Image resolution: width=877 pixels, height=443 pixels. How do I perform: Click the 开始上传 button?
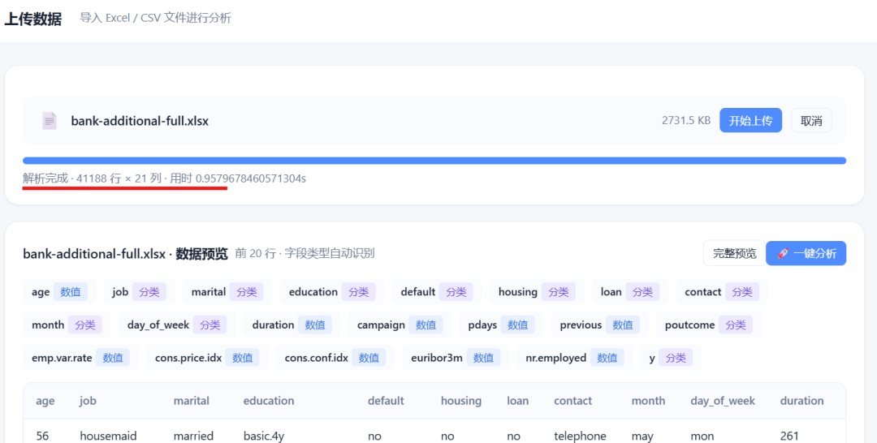pyautogui.click(x=750, y=121)
